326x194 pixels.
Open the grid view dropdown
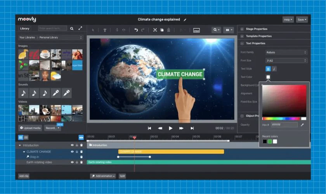click(229, 30)
